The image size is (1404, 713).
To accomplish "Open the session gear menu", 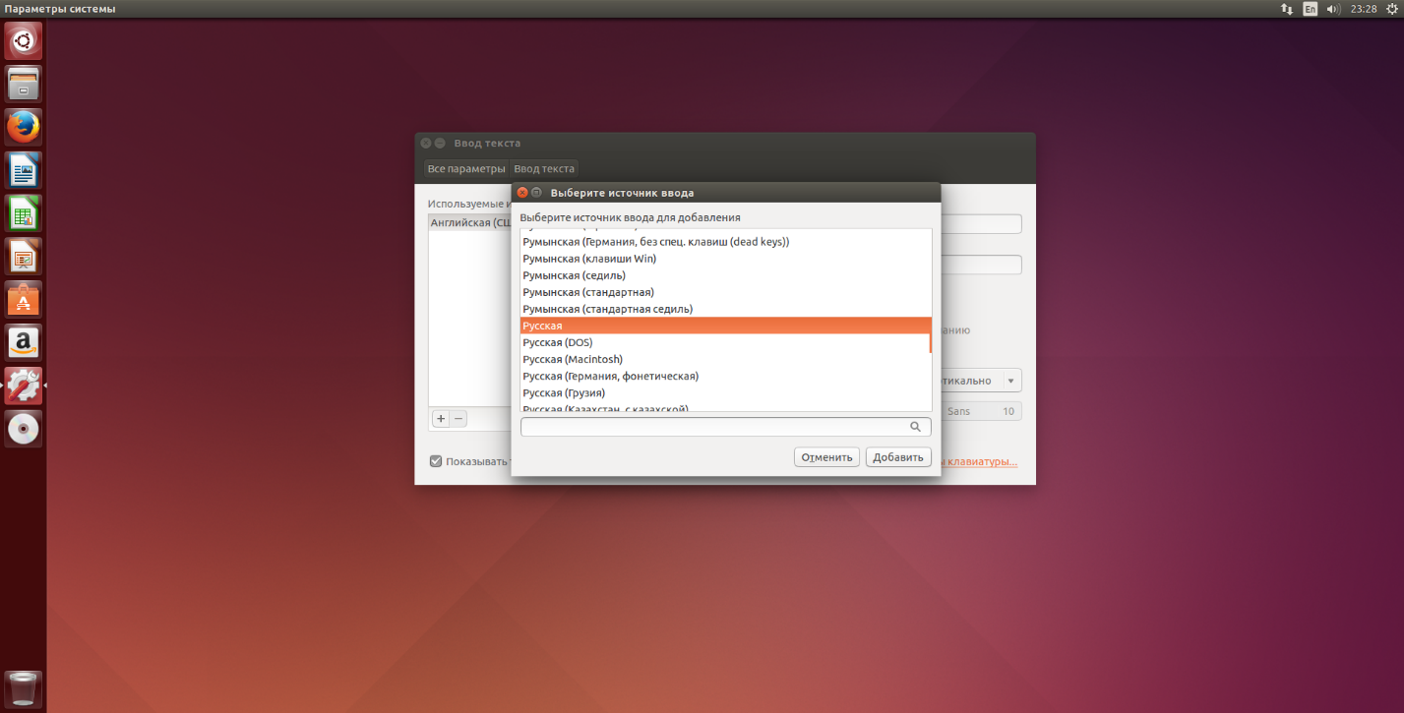I will tap(1391, 9).
